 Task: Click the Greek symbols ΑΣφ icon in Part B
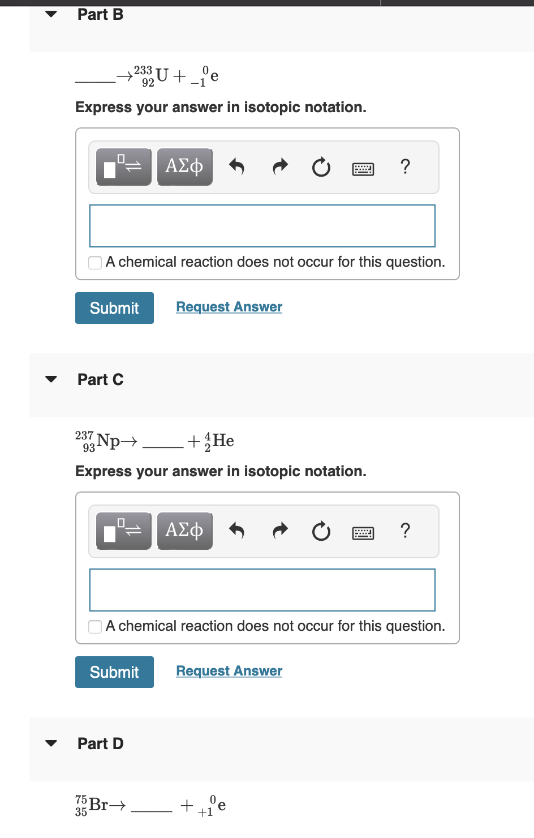click(x=184, y=166)
